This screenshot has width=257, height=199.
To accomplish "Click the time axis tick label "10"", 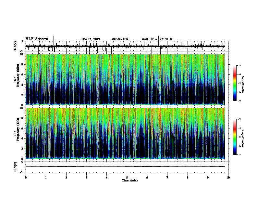I will (x=228, y=178).
